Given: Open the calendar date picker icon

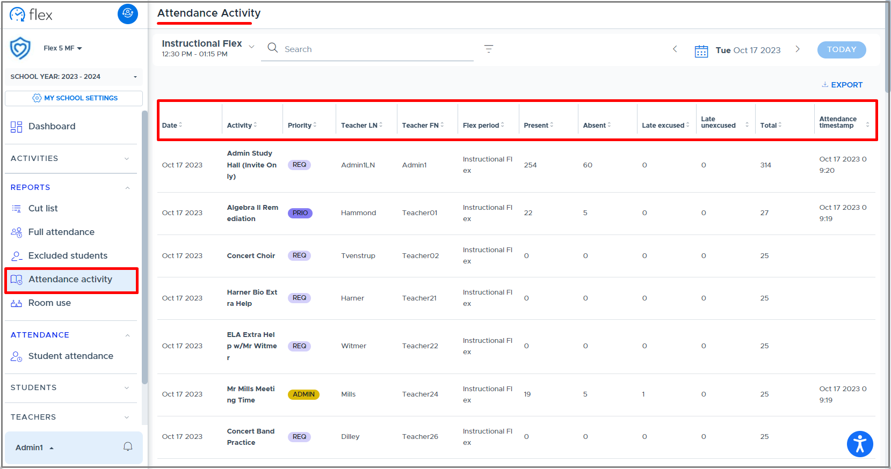Looking at the screenshot, I should tap(701, 50).
